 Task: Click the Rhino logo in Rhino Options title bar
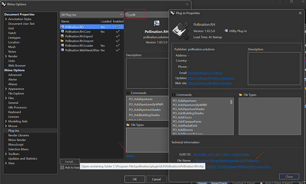click(x=4, y=4)
